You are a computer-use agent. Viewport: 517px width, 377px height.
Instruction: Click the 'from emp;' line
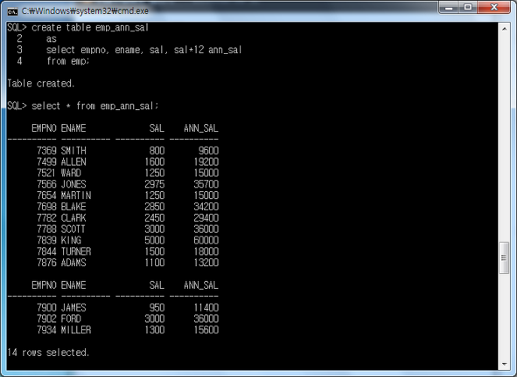tap(68, 61)
